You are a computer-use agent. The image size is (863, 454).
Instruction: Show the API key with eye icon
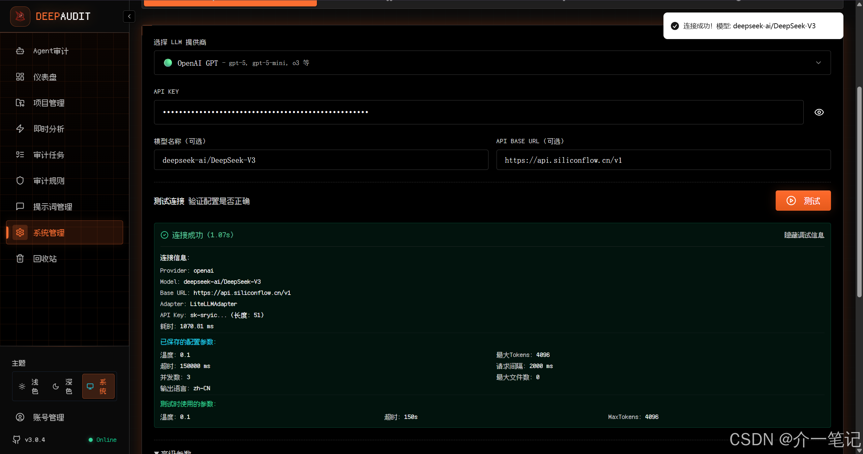[x=819, y=112]
